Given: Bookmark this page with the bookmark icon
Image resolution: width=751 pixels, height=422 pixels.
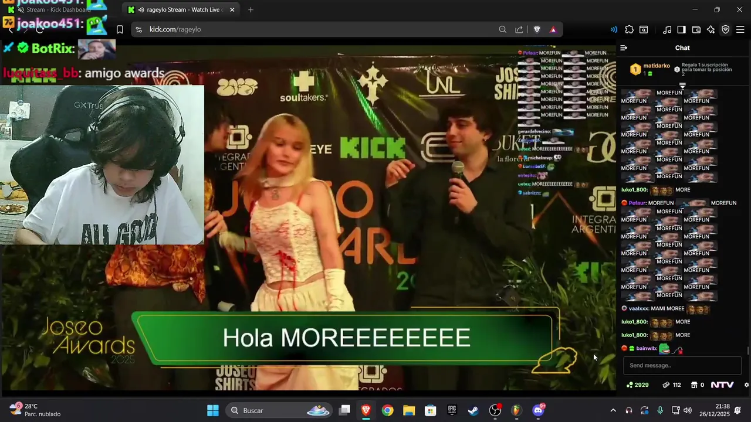Looking at the screenshot, I should click(x=120, y=29).
